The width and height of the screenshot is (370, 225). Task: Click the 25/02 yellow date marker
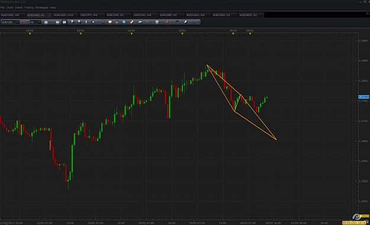pos(182,34)
